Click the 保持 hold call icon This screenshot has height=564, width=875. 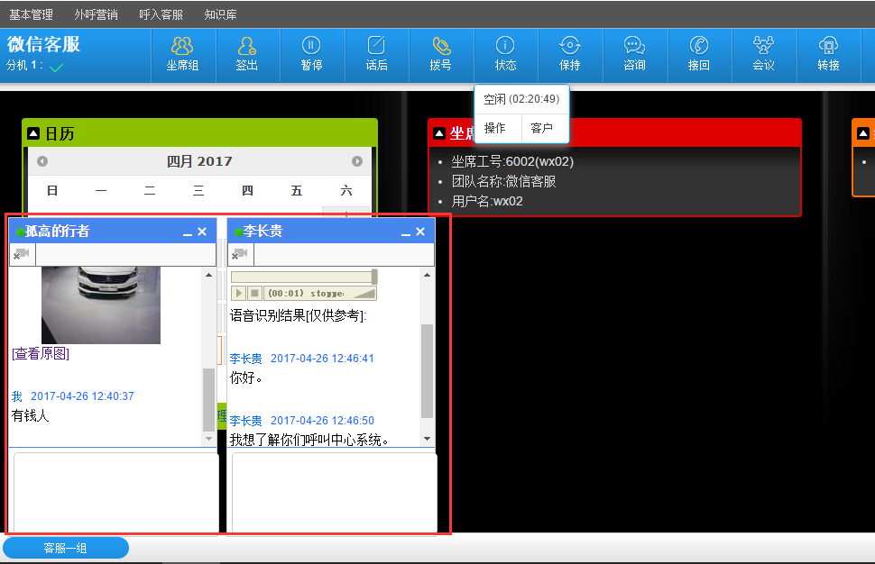pyautogui.click(x=569, y=54)
